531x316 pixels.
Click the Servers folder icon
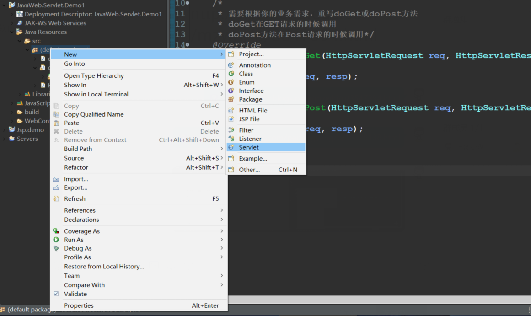[12, 139]
